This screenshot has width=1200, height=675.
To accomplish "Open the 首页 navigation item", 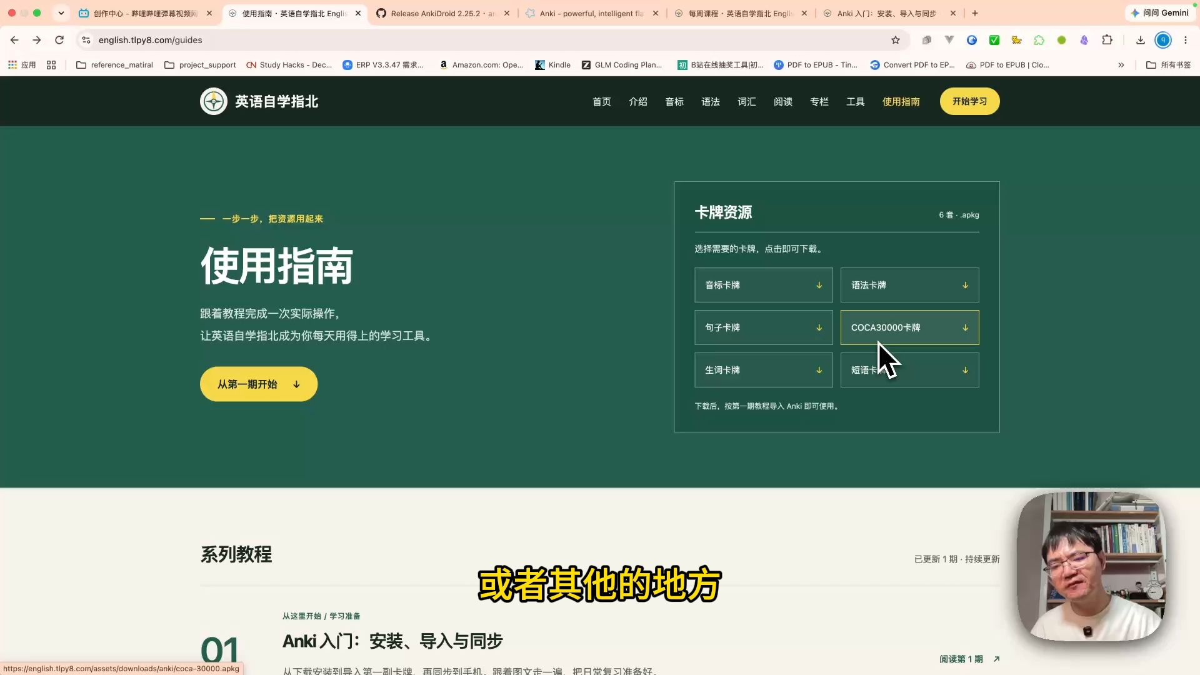I will pos(601,101).
